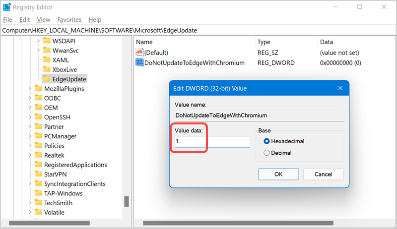Close the Edit DWORD dialog with X
Screen dimensions: 397x229
[340, 88]
